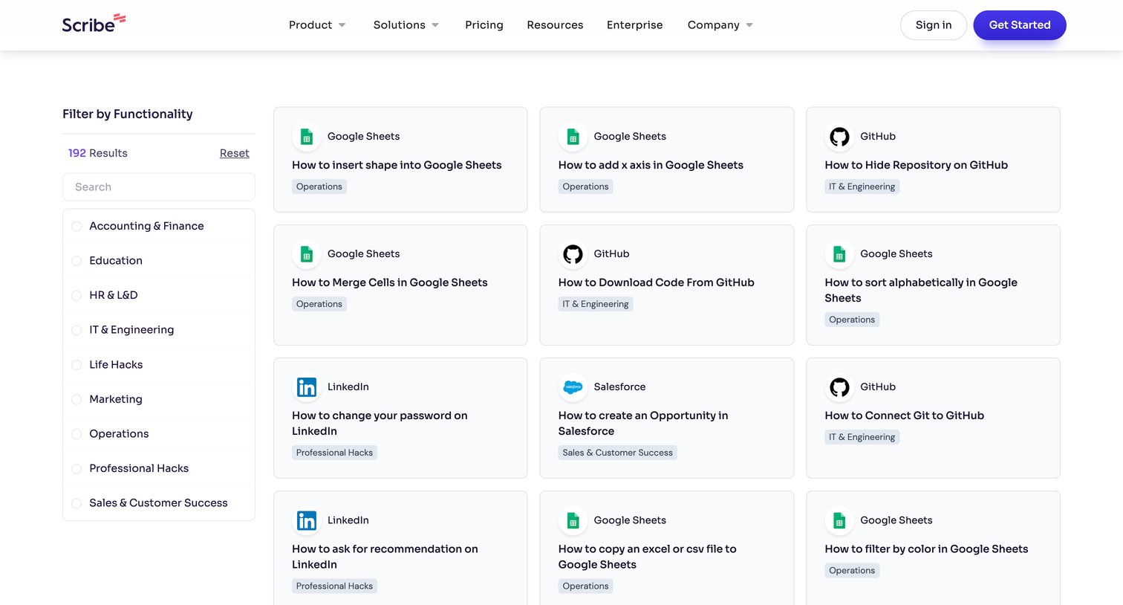
Task: Click Google Sheets icon on add x axis card
Action: click(573, 137)
